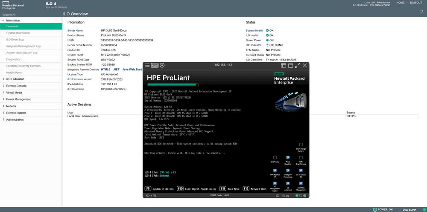427x212 pixels.
Task: Toggle the Sea of Sensors 3D checkbox
Action: [x=301, y=170]
